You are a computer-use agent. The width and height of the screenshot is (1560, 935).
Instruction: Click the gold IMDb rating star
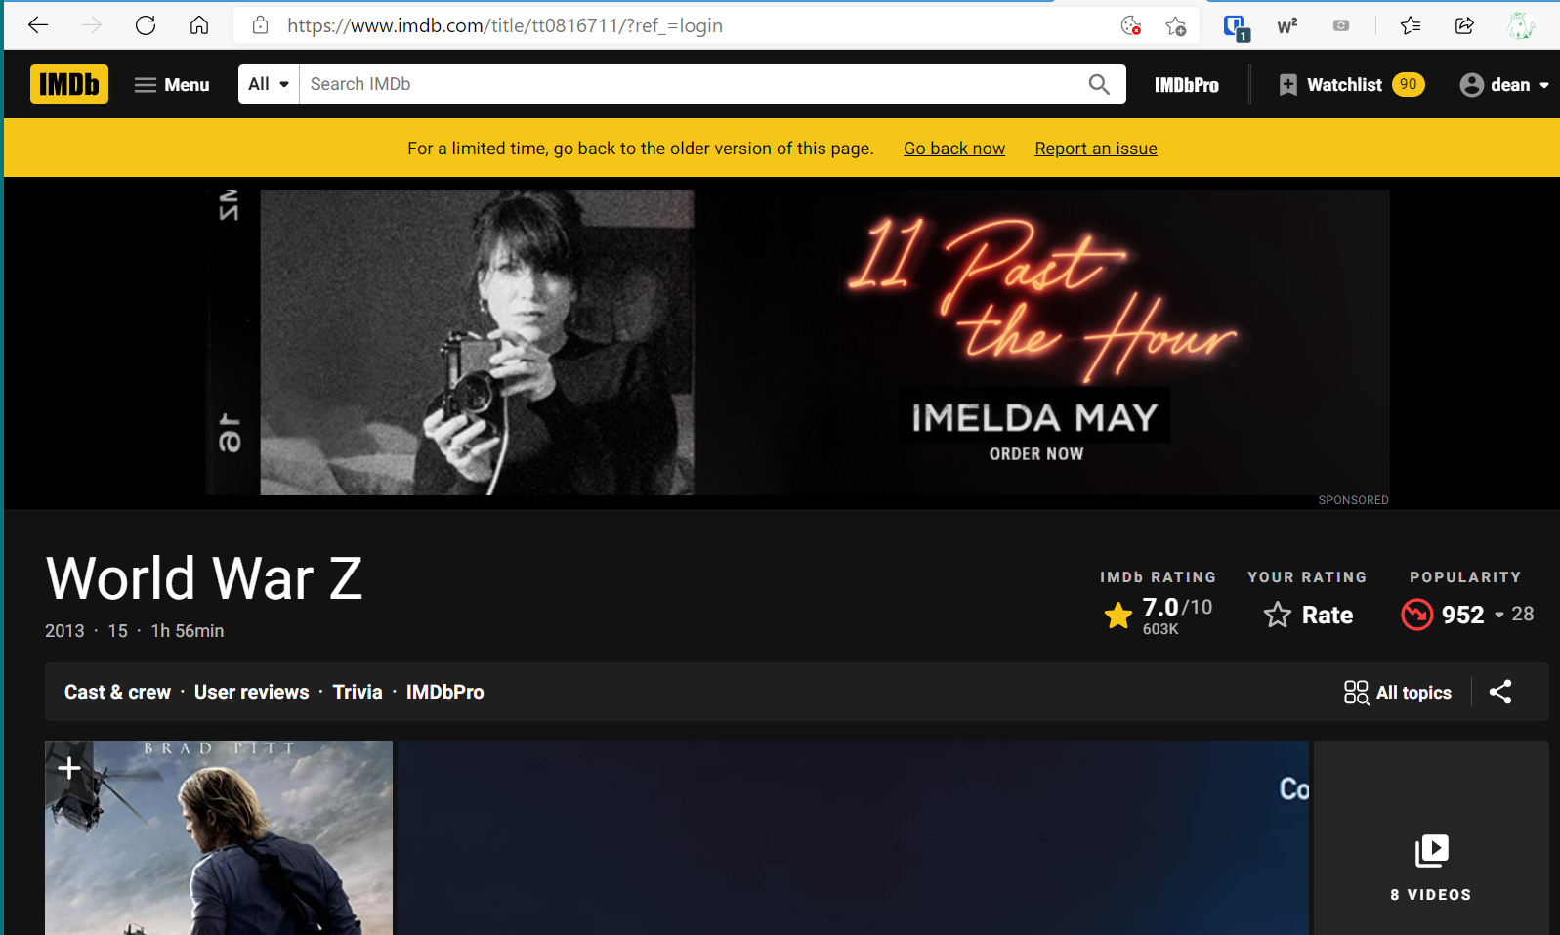pos(1118,615)
